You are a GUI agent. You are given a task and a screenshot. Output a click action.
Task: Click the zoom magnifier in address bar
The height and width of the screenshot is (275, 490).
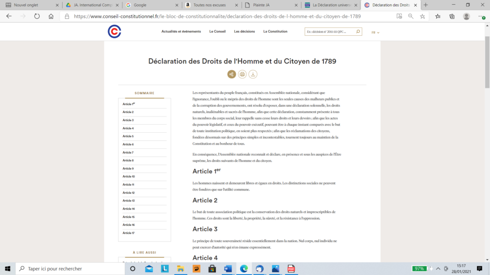[x=411, y=16]
